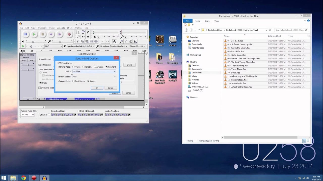Click the Undo arrow icon
The height and width of the screenshot is (181, 323).
tap(103, 41)
